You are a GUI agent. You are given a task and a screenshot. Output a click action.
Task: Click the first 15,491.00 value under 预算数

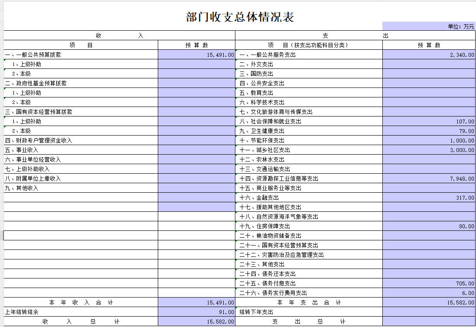(x=196, y=55)
